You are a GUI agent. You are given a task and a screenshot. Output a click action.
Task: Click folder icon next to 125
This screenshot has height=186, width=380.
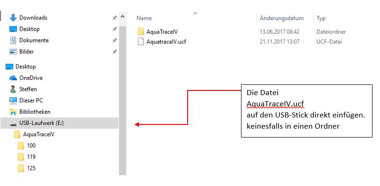click(21, 168)
